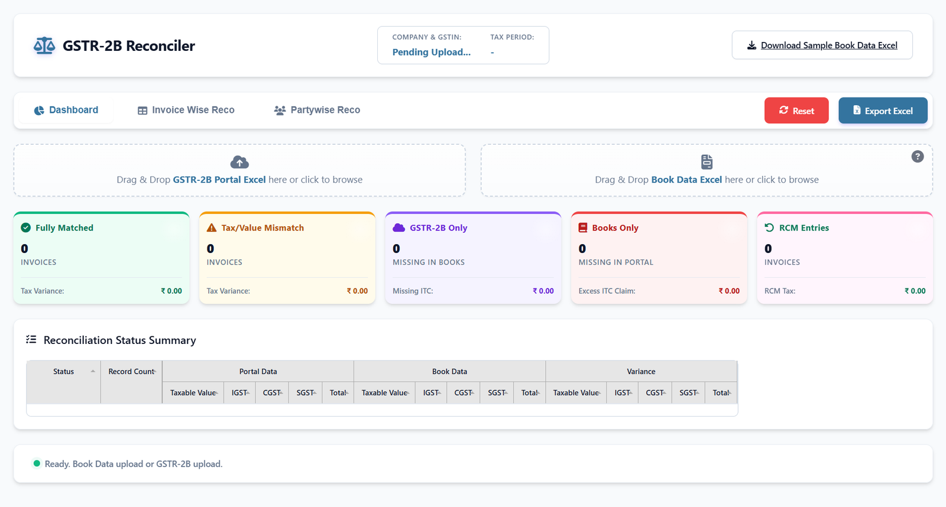The image size is (946, 507).
Task: Click the Book Data group header
Action: pyautogui.click(x=450, y=372)
